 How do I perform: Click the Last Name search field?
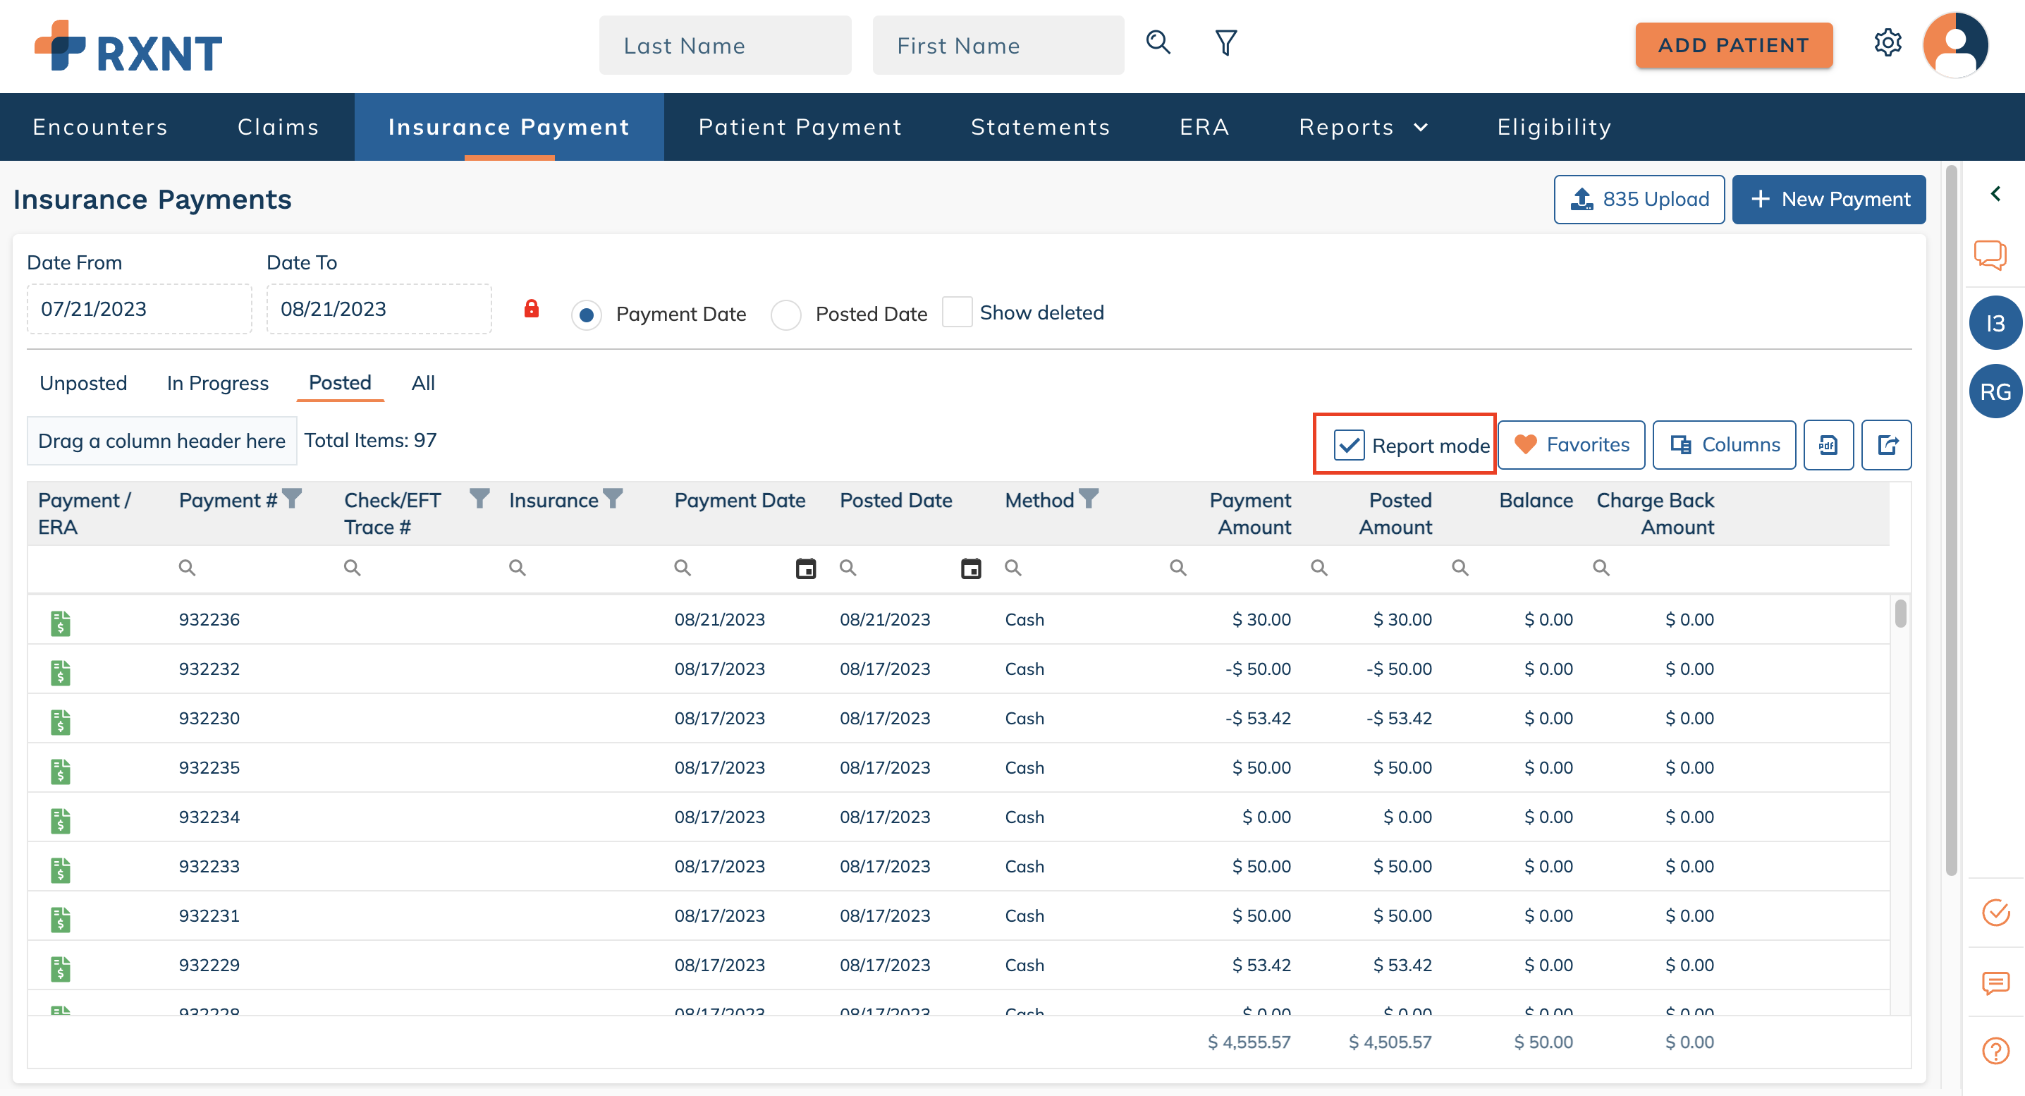pyautogui.click(x=725, y=46)
